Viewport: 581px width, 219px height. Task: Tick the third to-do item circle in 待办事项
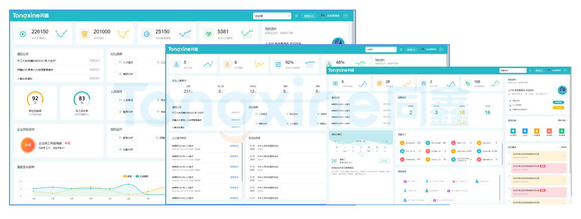(509, 178)
